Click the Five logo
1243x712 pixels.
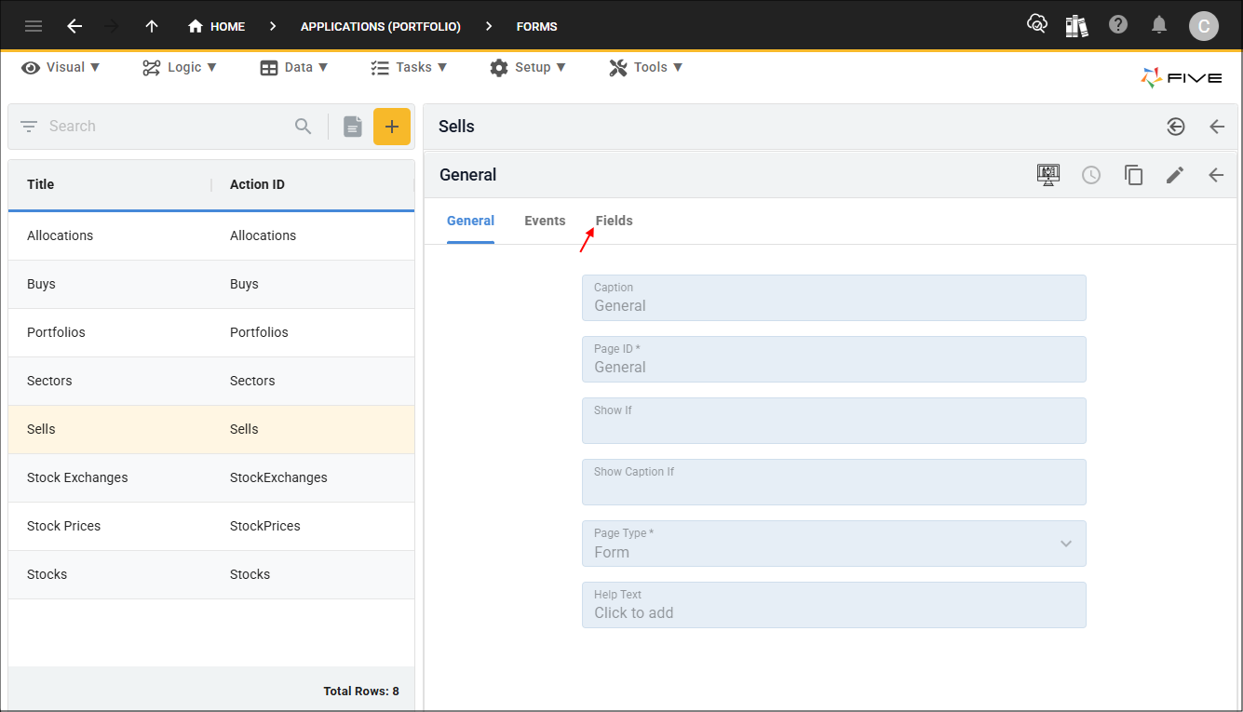[x=1182, y=78]
